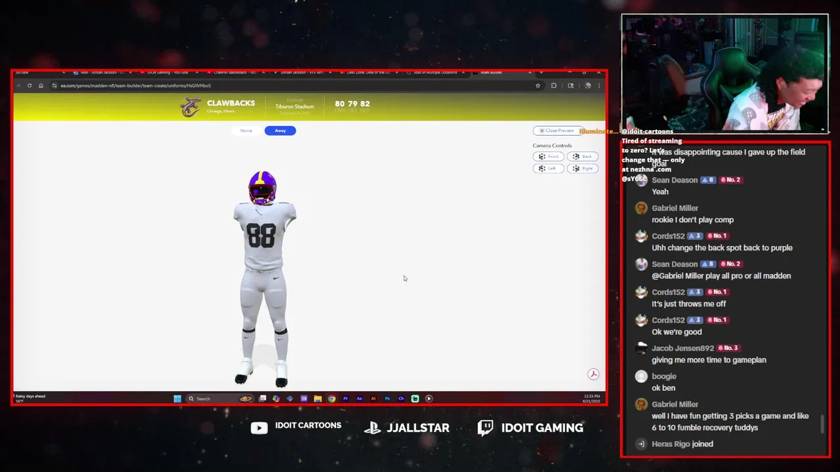Open the taskbar clock and date

pos(592,399)
